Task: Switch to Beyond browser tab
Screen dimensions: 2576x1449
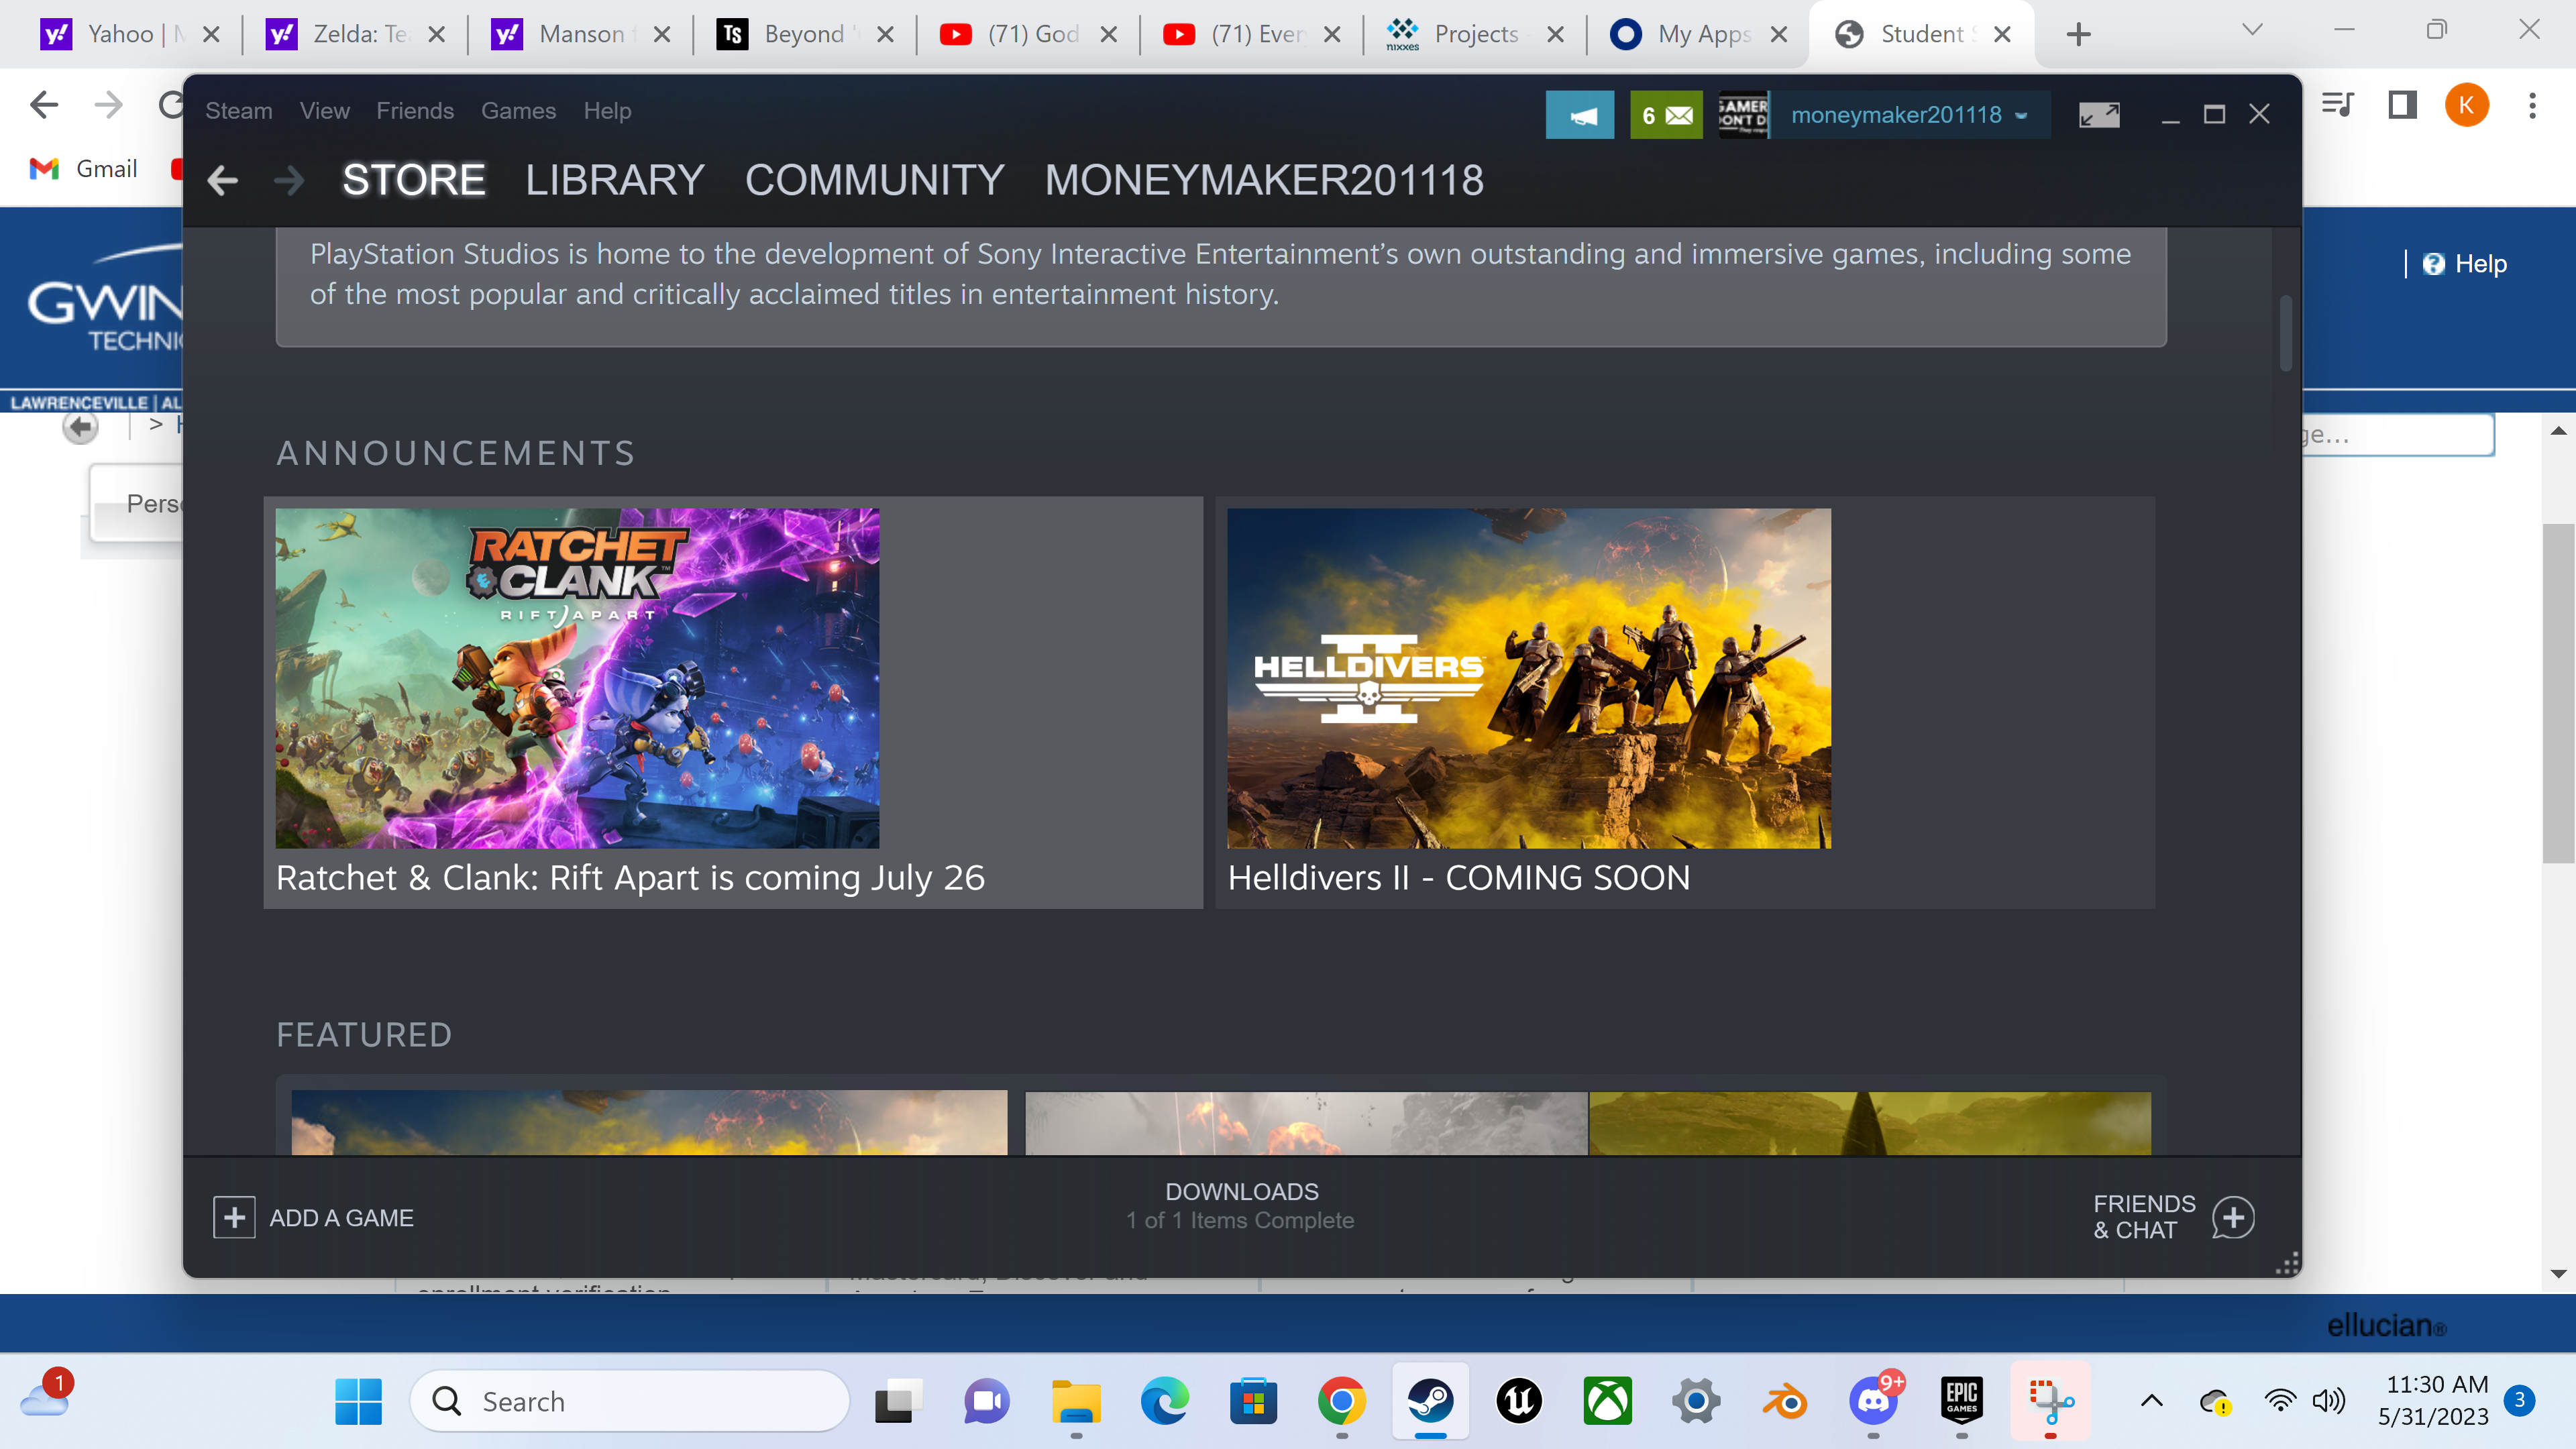Action: point(806,34)
